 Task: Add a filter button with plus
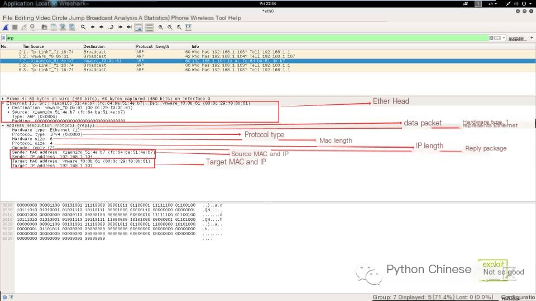click(532, 38)
